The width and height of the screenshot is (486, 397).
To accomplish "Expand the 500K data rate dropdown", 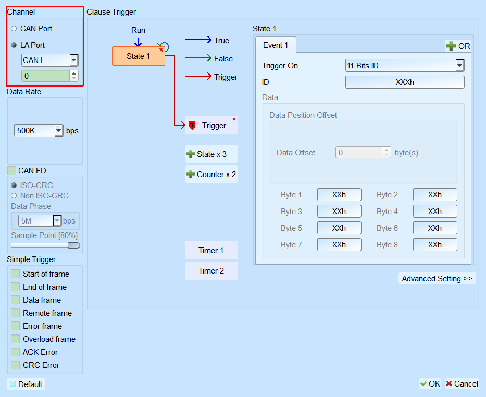I will coord(59,130).
